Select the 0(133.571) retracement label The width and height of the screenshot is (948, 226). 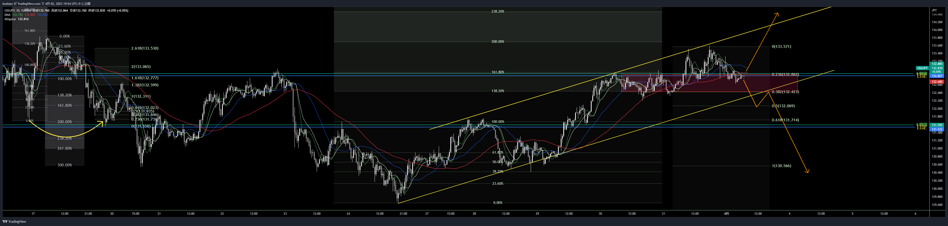click(781, 47)
